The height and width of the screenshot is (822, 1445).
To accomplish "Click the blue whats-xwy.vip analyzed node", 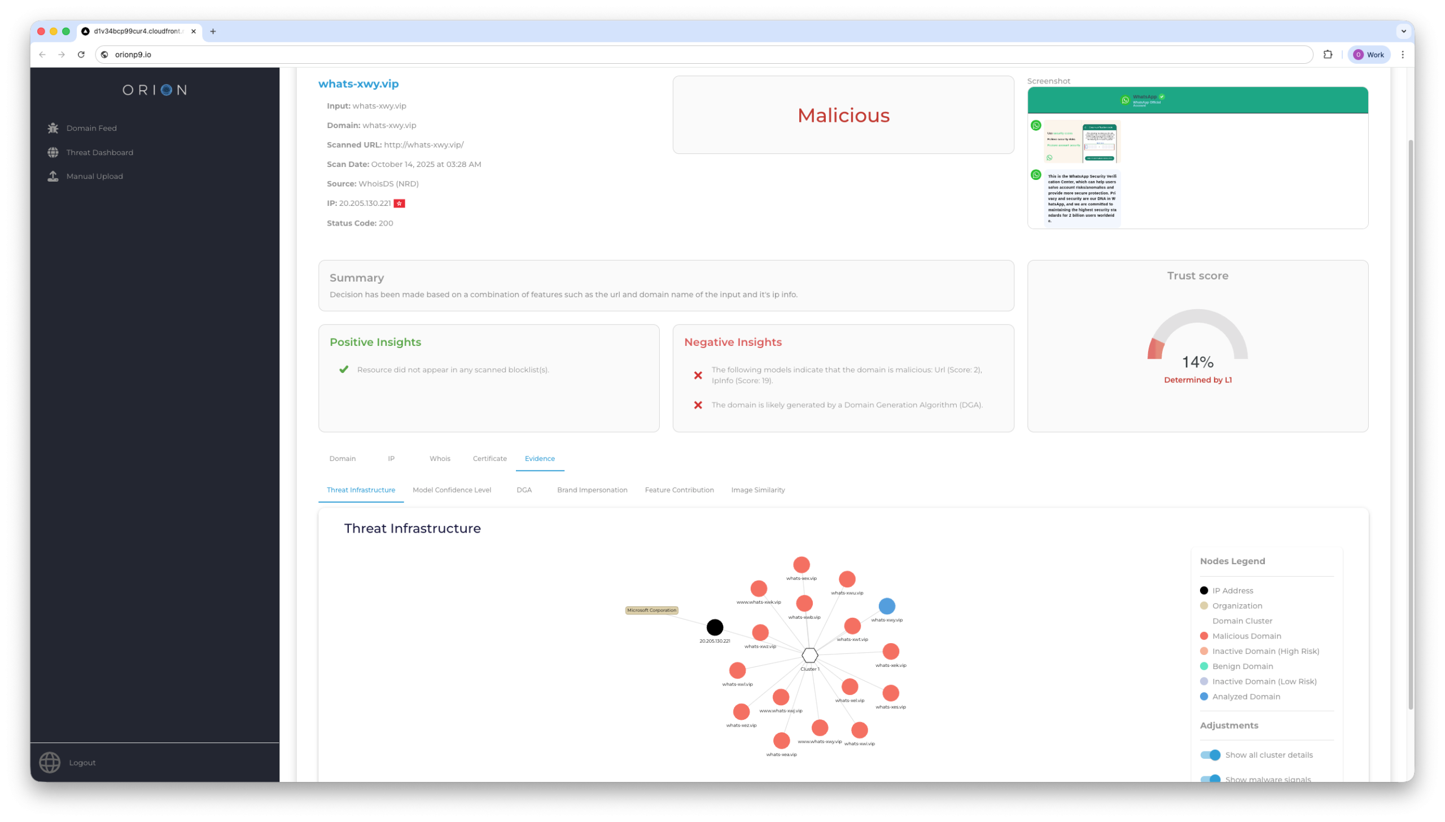I will click(887, 606).
